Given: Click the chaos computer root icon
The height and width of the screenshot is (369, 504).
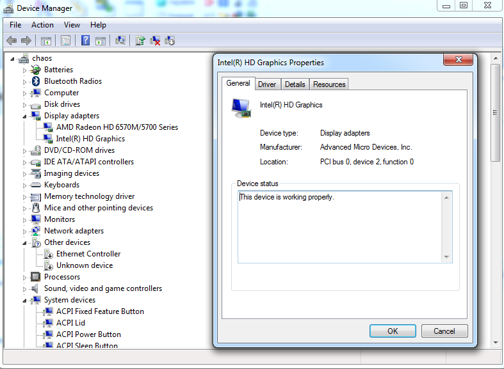Looking at the screenshot, I should 24,58.
